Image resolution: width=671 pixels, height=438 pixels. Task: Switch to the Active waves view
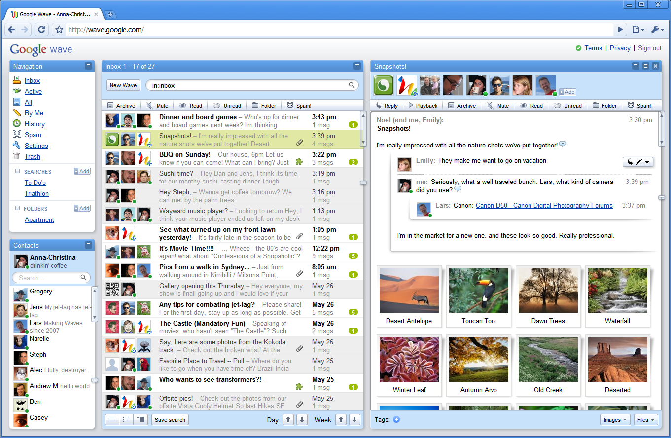tap(33, 91)
